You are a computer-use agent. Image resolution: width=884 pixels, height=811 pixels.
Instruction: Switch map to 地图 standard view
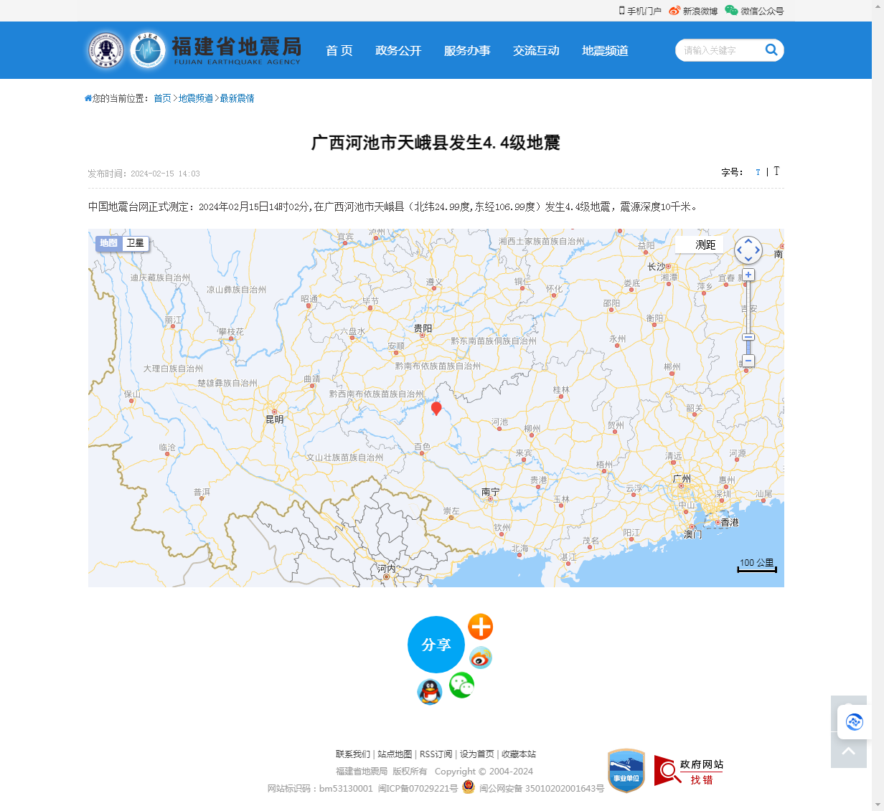pos(108,243)
